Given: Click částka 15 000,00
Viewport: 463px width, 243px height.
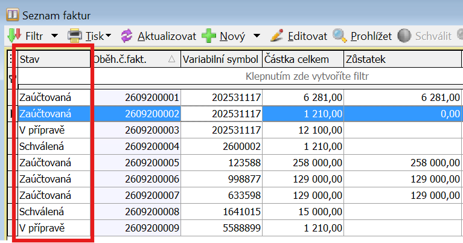Looking at the screenshot, I should 321,212.
